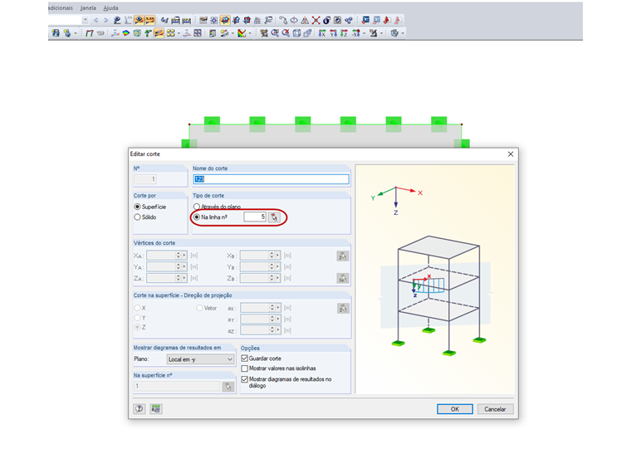Click the magnifier zoom window icon
This screenshot has width=631, height=473.
275,33
